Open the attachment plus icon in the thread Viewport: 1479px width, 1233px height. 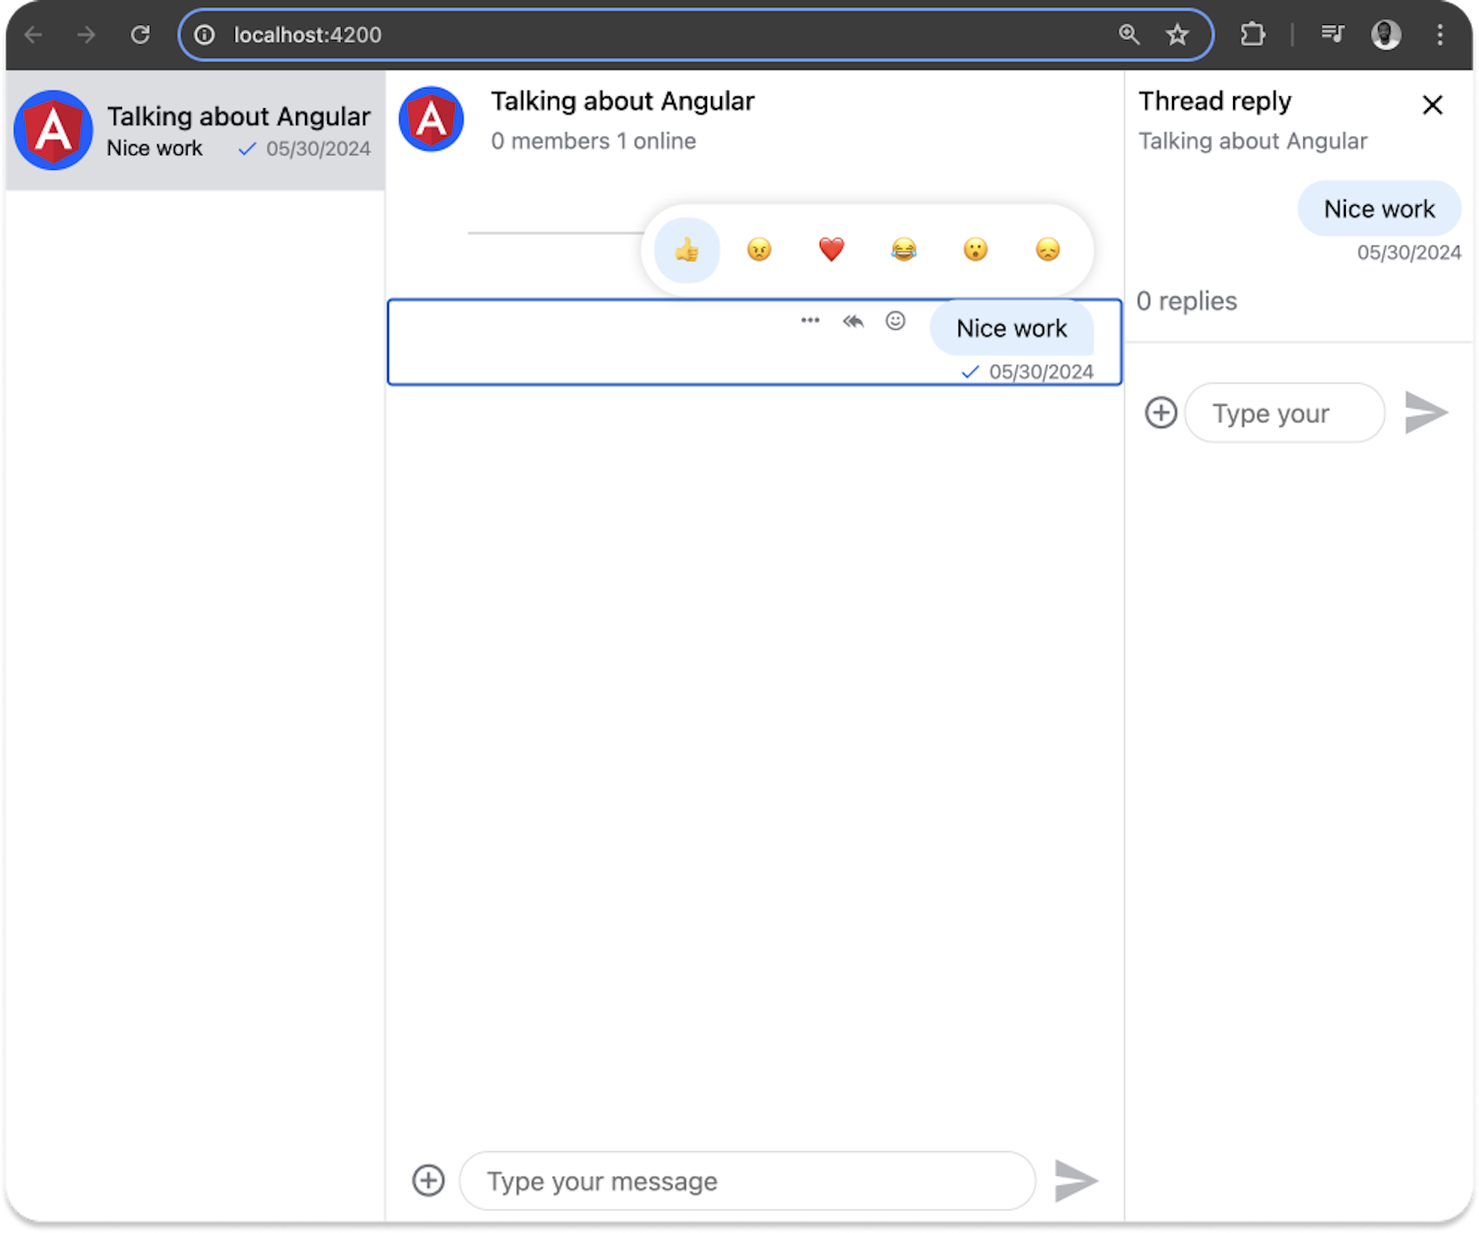tap(1161, 413)
